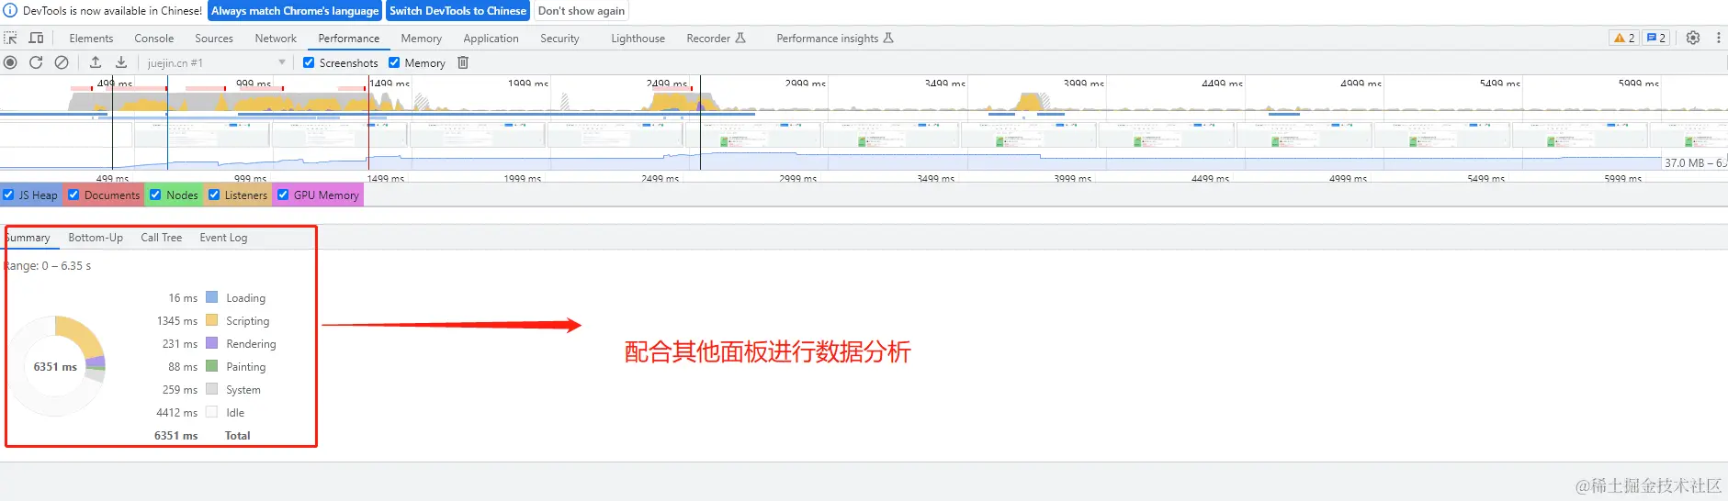Click the 4499 ms overview timeline marker
The image size is (1728, 501).
click(x=1222, y=83)
